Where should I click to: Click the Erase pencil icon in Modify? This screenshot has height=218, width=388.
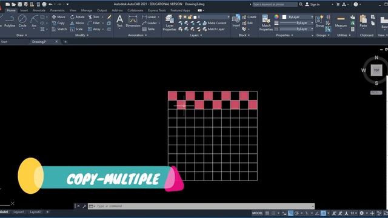pyautogui.click(x=109, y=17)
